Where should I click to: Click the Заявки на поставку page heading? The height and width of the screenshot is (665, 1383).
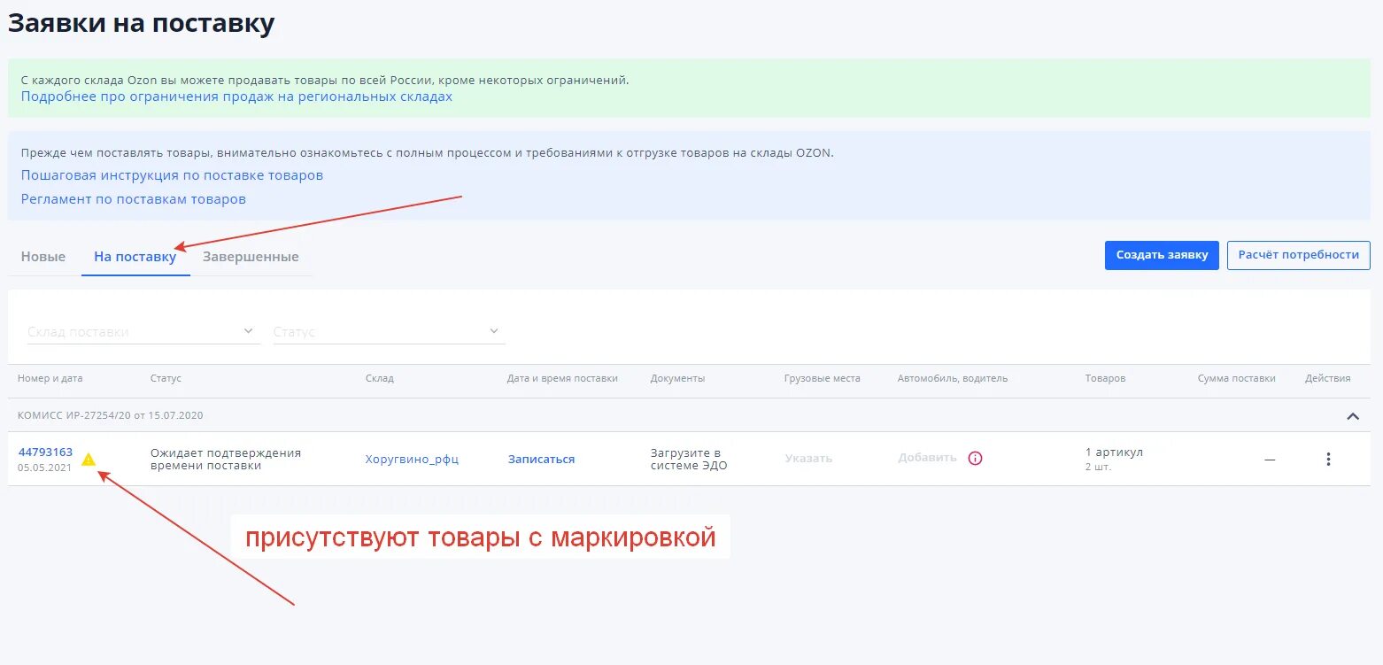(x=142, y=23)
